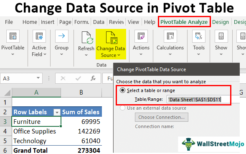Open the Row Labels filter dropdown
Viewport: 246px width, 154px height.
coord(57,112)
